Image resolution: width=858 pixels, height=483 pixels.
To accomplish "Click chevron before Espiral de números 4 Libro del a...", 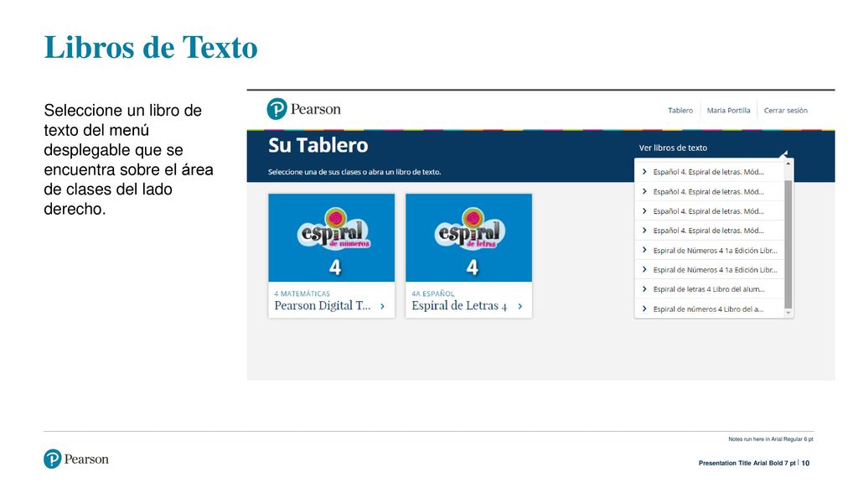I will 644,309.
